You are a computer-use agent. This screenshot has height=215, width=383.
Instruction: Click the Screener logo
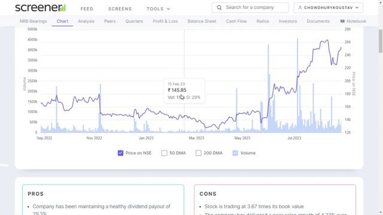[40, 8]
